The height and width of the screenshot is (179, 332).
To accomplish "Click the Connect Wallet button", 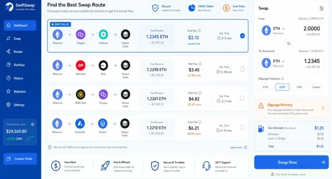I will 20,159.
